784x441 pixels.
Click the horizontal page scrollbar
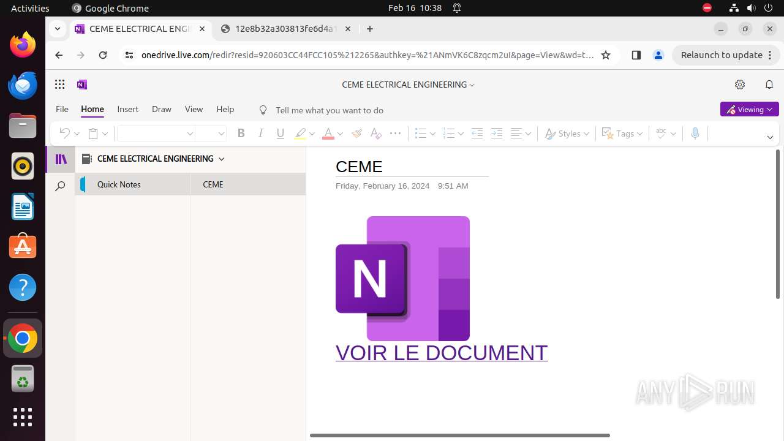click(459, 435)
